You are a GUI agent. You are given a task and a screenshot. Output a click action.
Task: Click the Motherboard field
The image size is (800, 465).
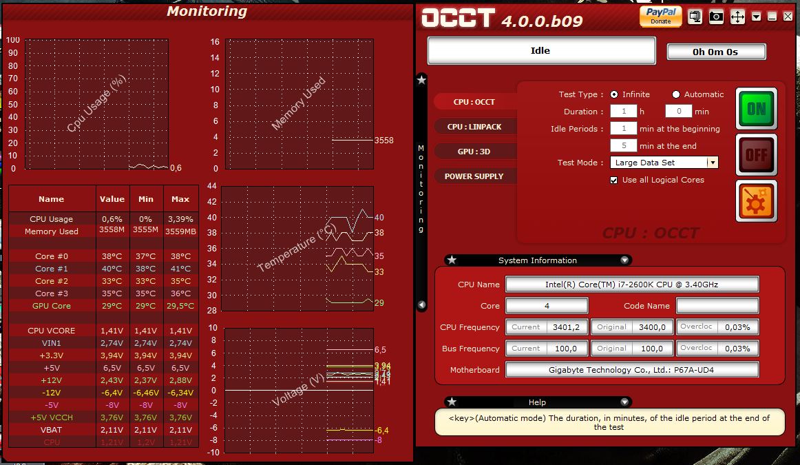631,369
